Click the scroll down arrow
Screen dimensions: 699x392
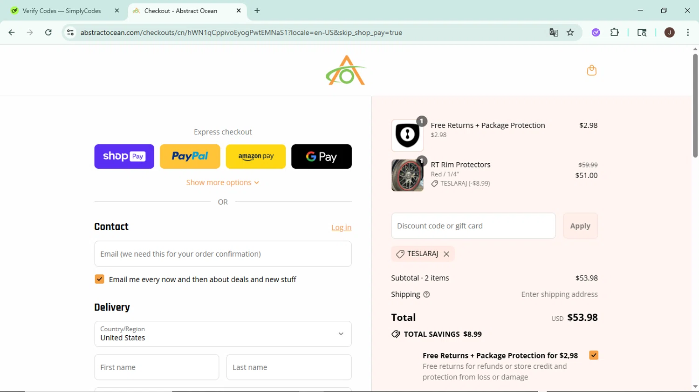695,387
